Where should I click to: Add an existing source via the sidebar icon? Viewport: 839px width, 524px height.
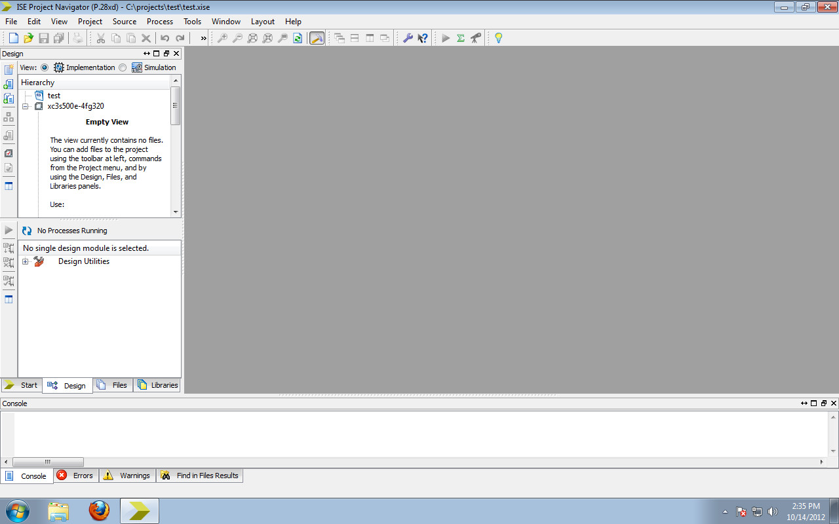(x=9, y=84)
